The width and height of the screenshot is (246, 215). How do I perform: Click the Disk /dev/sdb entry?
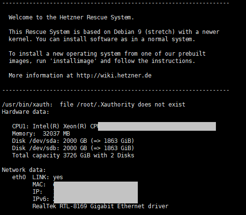click(x=73, y=148)
